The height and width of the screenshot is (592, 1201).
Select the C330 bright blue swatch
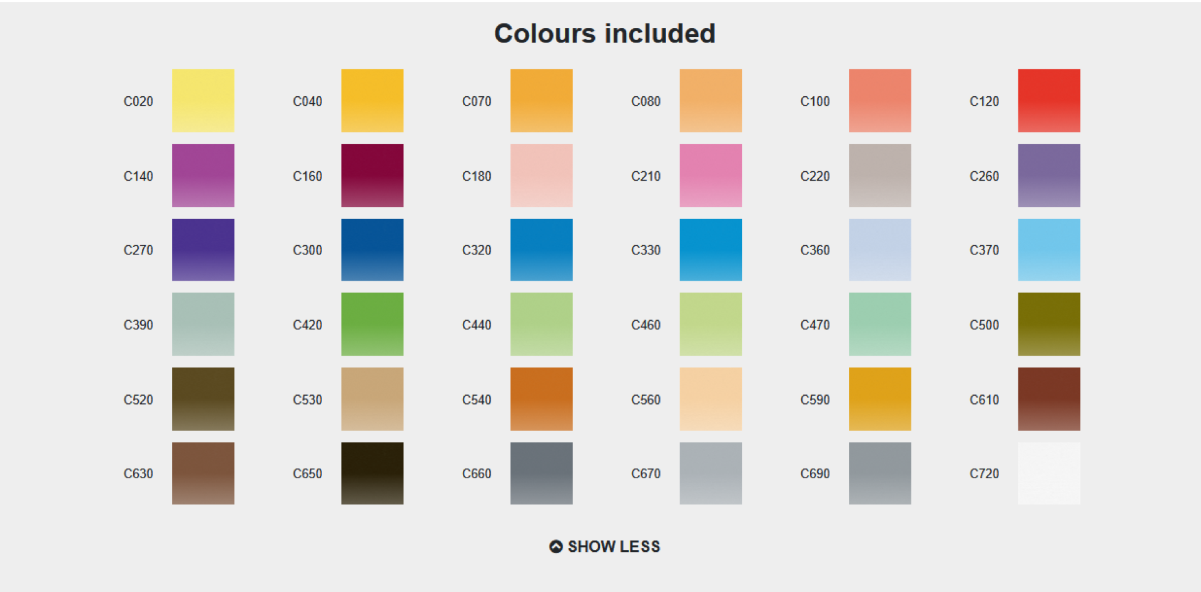(x=711, y=249)
